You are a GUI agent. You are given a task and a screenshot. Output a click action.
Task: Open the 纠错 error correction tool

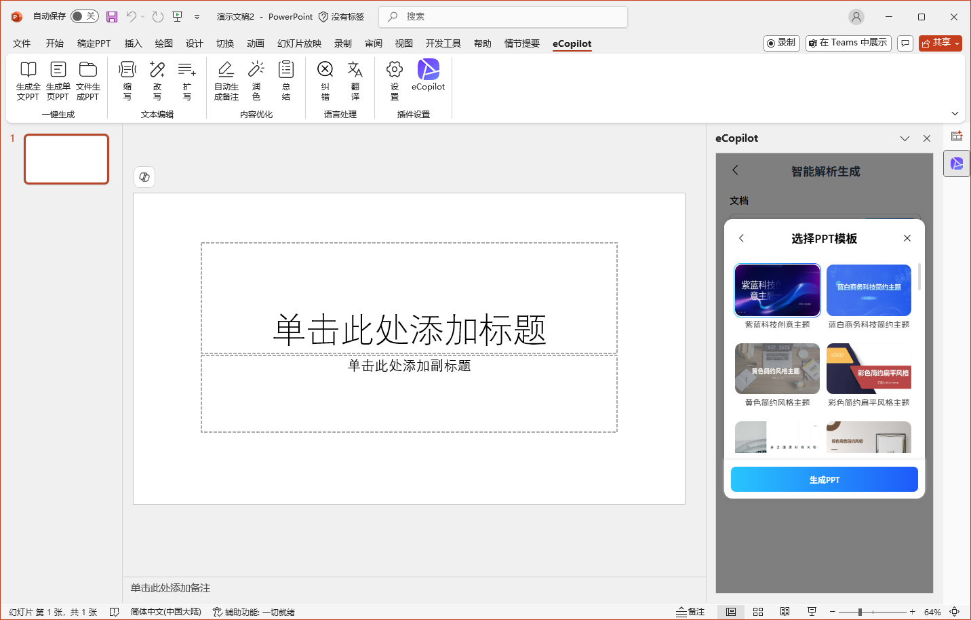coord(325,70)
